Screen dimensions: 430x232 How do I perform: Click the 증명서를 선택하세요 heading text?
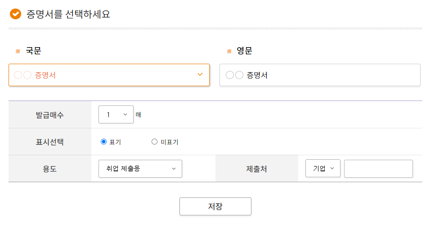[x=68, y=14]
